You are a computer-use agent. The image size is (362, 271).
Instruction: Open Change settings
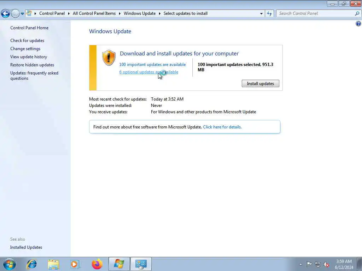pos(25,49)
